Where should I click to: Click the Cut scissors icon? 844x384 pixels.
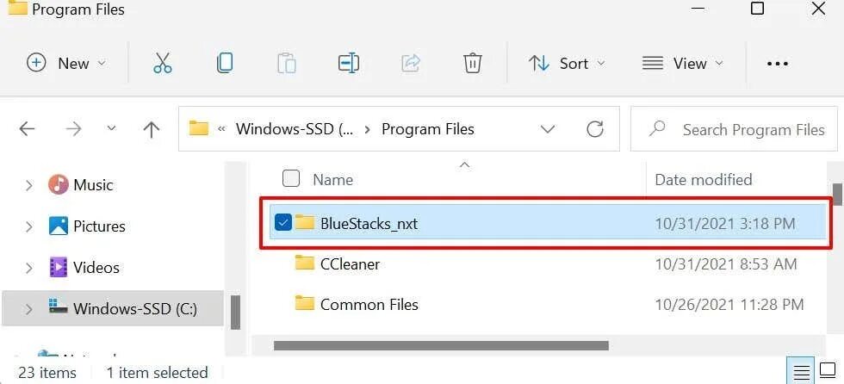click(162, 63)
